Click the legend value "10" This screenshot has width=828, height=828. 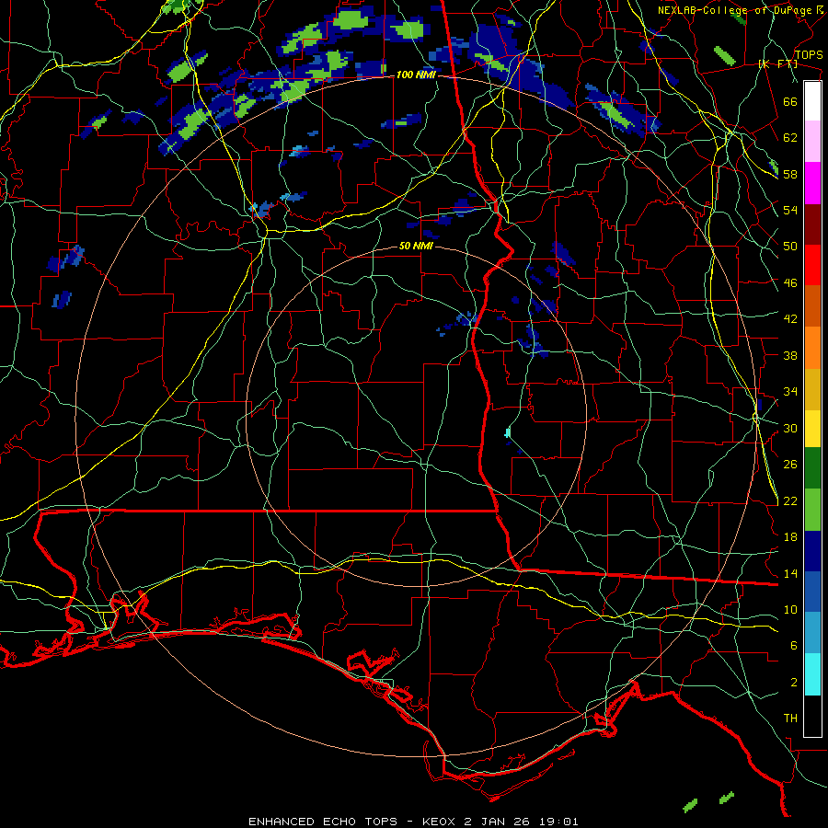tap(790, 609)
